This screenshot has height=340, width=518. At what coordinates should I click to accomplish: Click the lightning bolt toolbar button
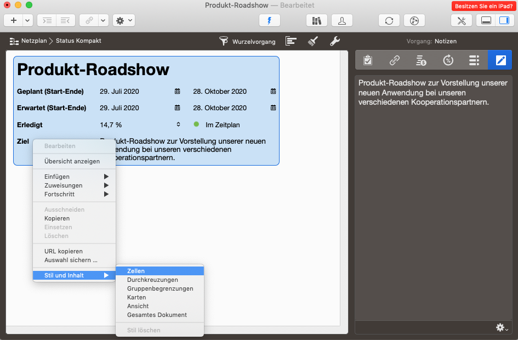pyautogui.click(x=269, y=20)
